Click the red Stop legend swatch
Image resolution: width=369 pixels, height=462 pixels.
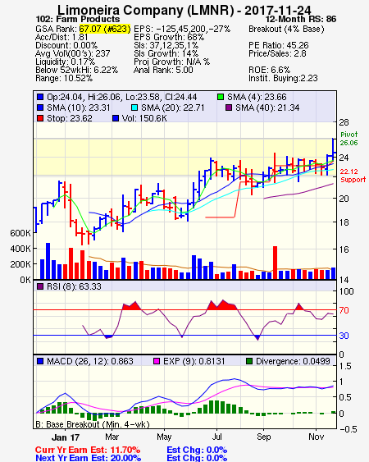point(40,118)
